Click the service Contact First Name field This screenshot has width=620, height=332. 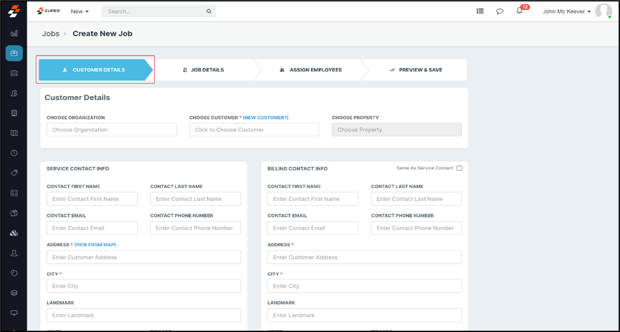(x=92, y=199)
